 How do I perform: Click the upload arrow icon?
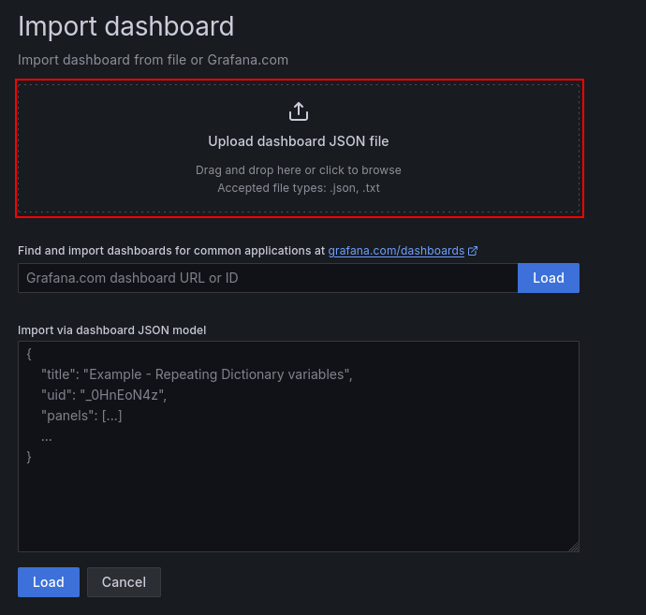[299, 111]
